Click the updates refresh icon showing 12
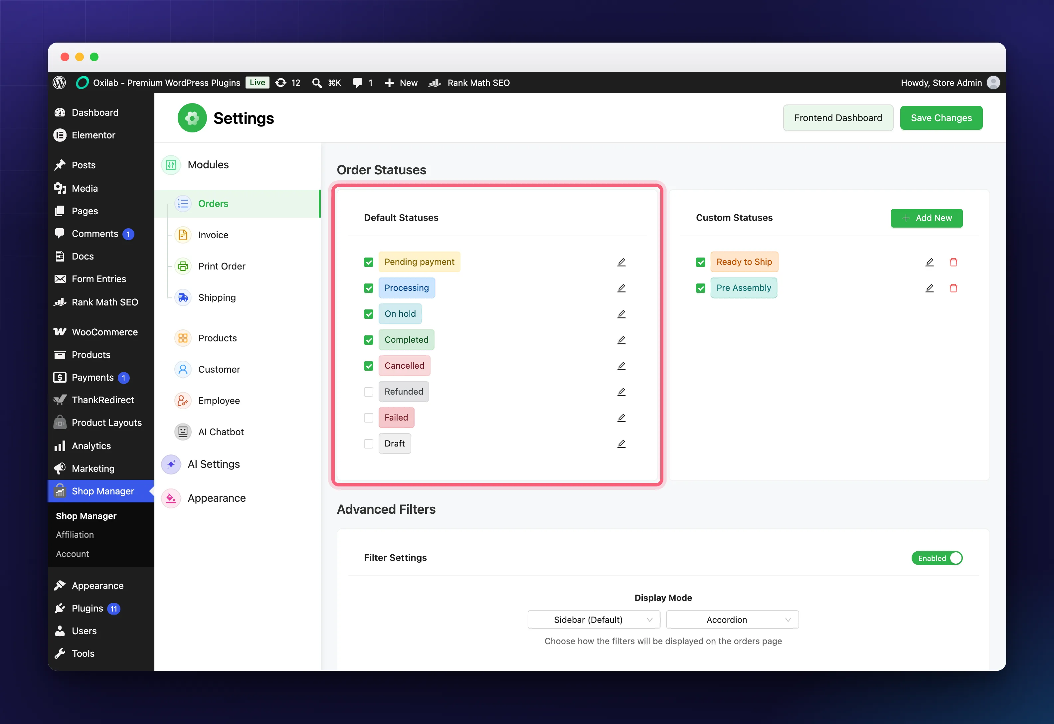Image resolution: width=1054 pixels, height=724 pixels. pyautogui.click(x=281, y=83)
